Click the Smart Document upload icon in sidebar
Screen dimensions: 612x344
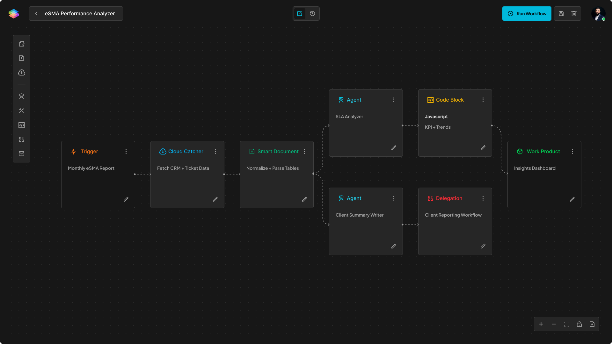[21, 58]
